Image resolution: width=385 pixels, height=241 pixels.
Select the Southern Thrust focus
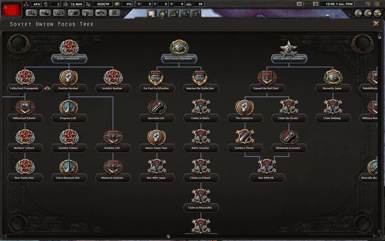(x=245, y=141)
